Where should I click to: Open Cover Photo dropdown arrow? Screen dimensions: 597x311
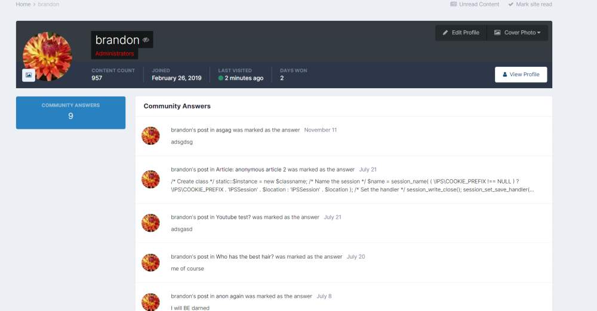(538, 33)
